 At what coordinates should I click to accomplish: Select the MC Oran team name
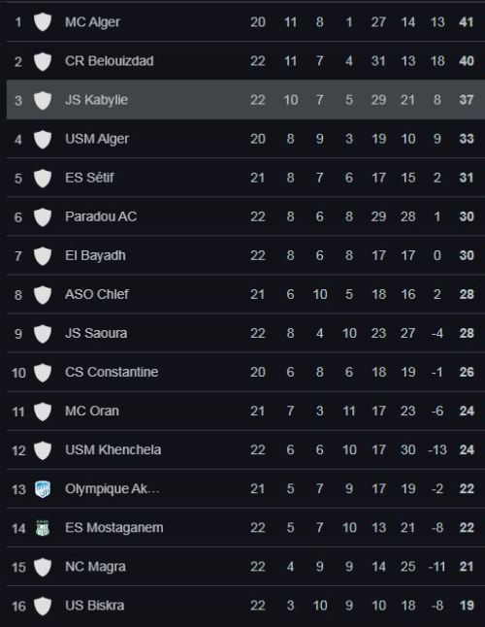tap(92, 412)
